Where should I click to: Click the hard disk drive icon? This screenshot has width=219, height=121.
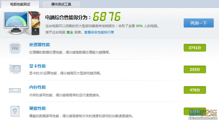pos(15,111)
